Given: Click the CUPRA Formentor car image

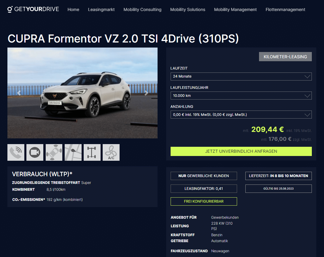Looking at the screenshot, I should [82, 93].
